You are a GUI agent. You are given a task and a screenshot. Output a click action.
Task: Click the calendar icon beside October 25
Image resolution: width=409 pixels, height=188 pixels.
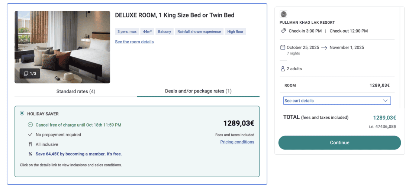tap(283, 47)
